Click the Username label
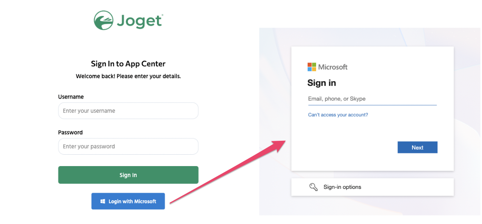The height and width of the screenshot is (224, 482). click(71, 97)
